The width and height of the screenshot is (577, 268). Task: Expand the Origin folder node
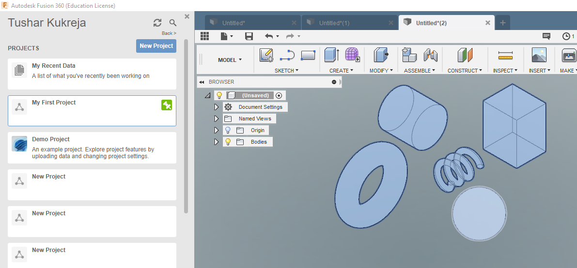coord(217,130)
